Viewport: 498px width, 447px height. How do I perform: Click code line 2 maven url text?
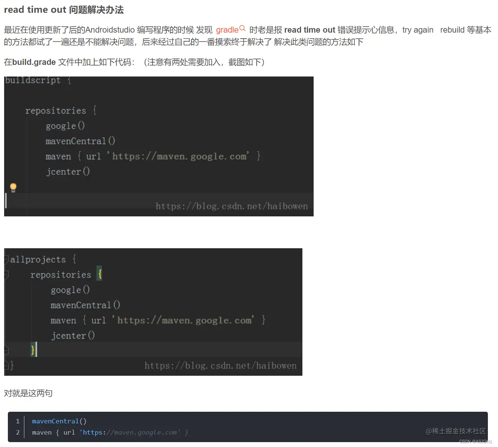110,432
